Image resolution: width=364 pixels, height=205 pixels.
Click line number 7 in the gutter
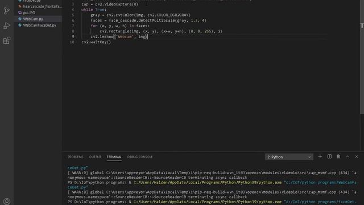(73, 26)
